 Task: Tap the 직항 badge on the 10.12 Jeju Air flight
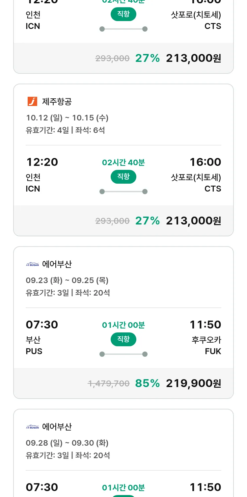pyautogui.click(x=123, y=177)
